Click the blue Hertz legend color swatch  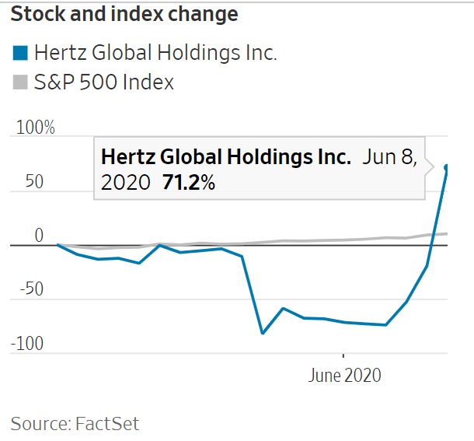point(20,53)
